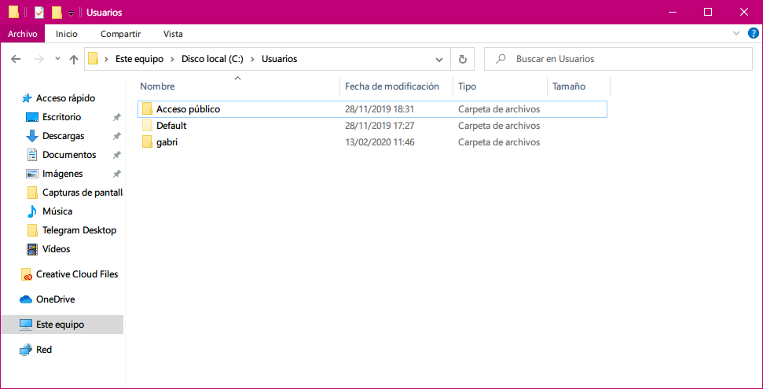The height and width of the screenshot is (389, 763).
Task: Click 'Usuarios' in address breadcrumb
Action: pyautogui.click(x=279, y=60)
